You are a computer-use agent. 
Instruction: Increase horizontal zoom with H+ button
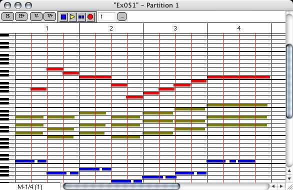pos(21,16)
